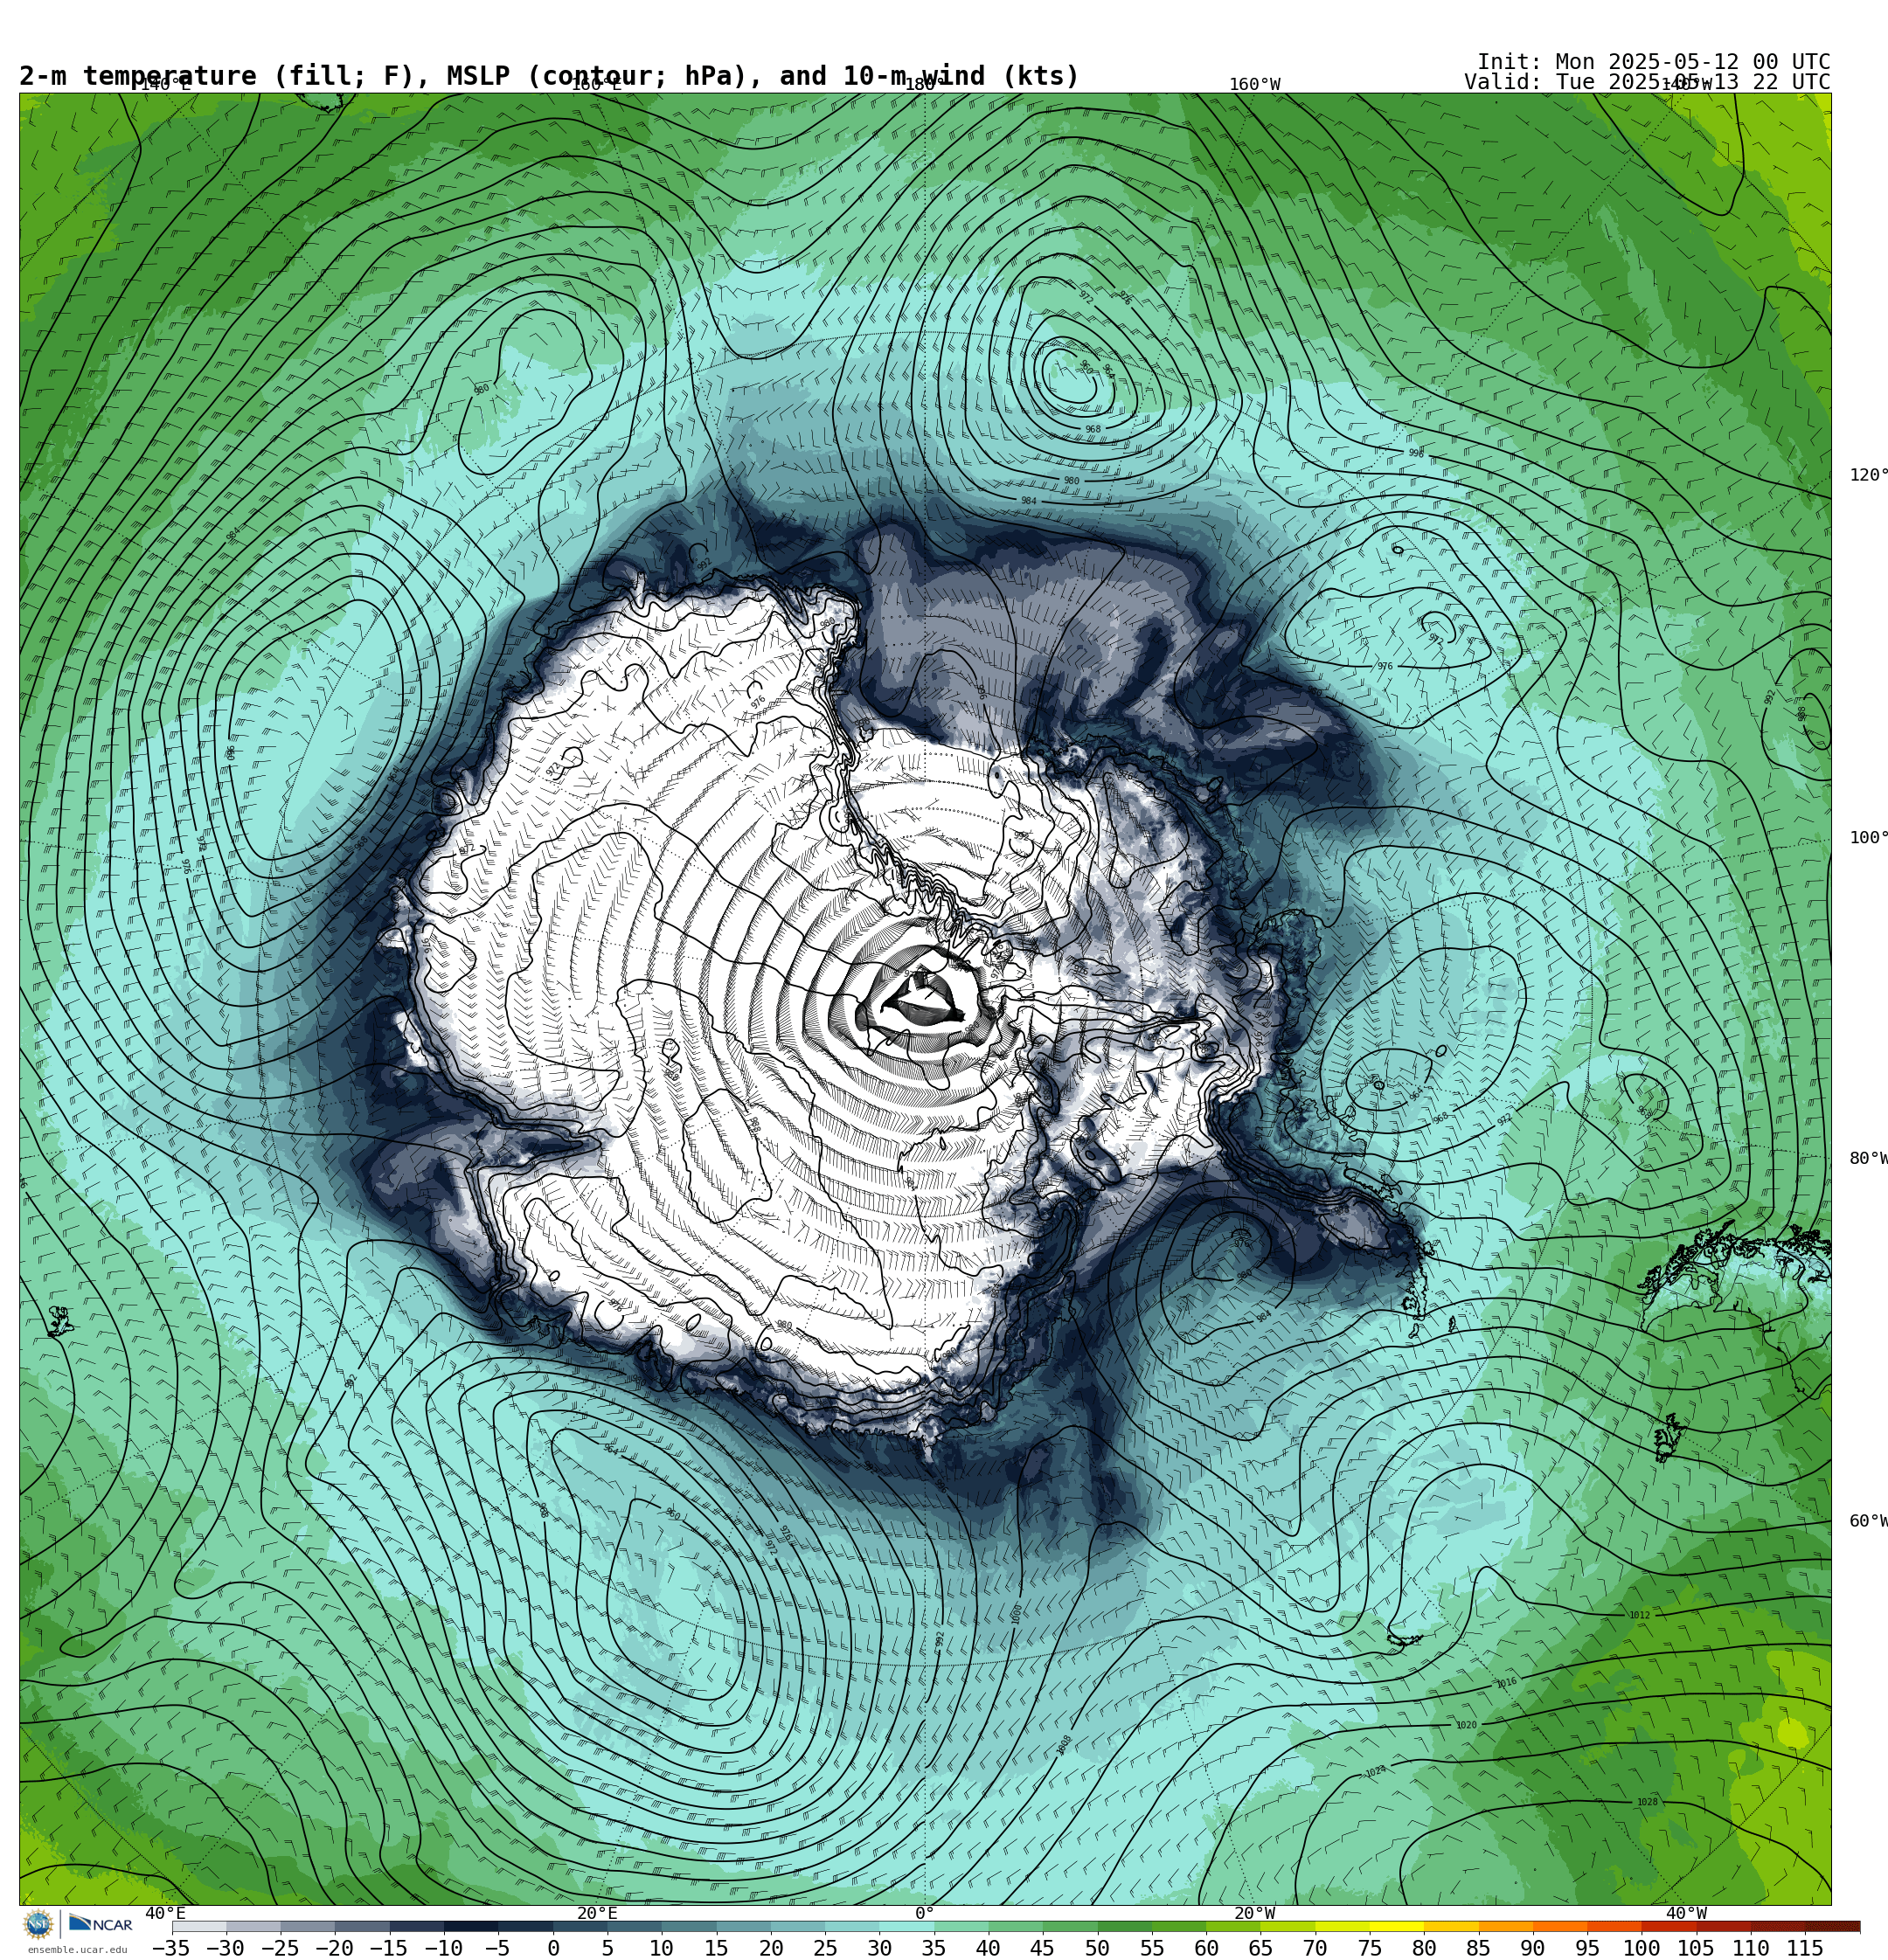This screenshot has width=1888, height=1960.
Task: Click the 160°W longitude label at top
Action: (1253, 84)
